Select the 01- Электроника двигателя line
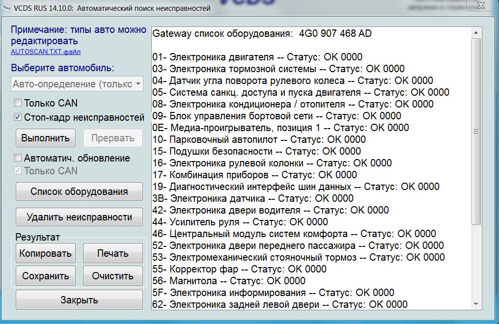 257,57
